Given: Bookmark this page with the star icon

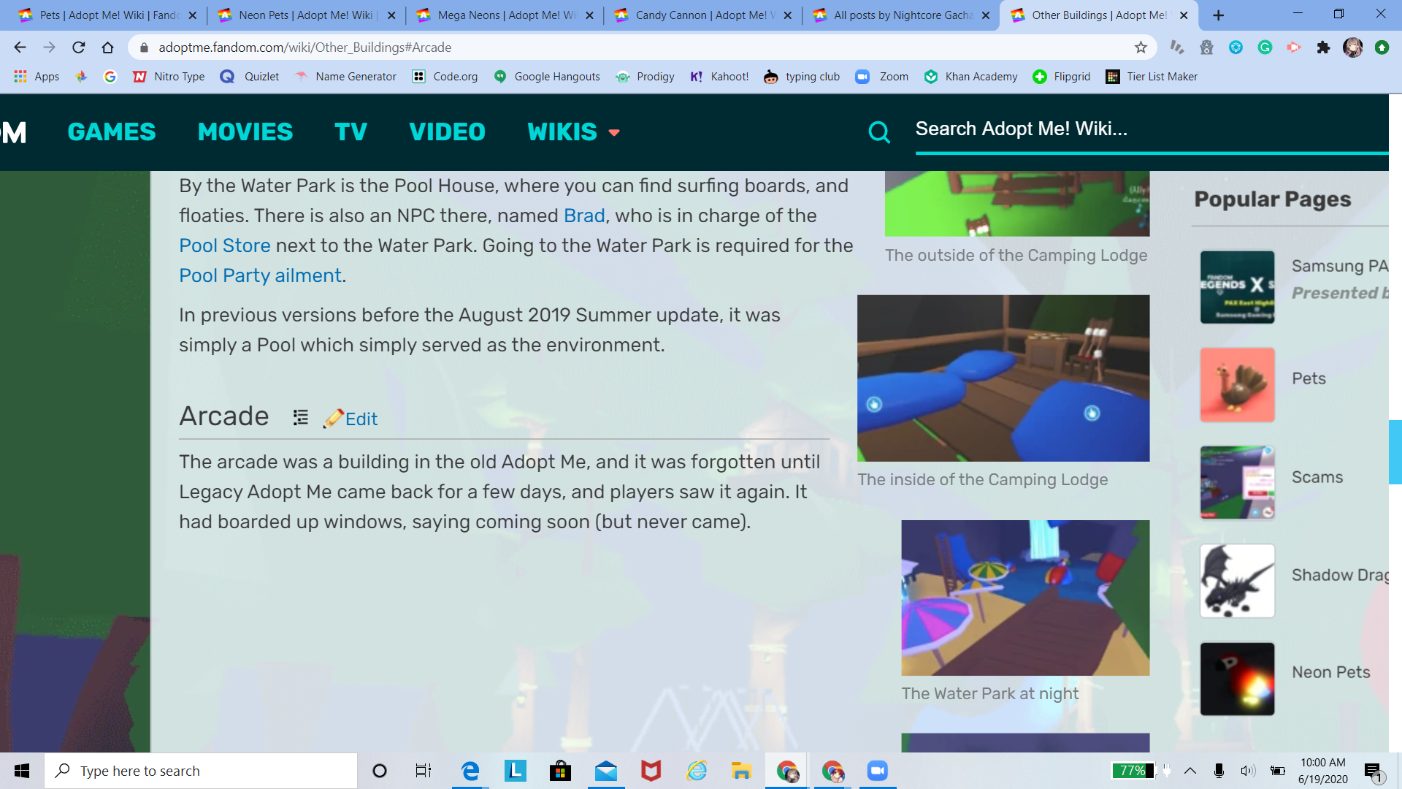Looking at the screenshot, I should click(1141, 47).
